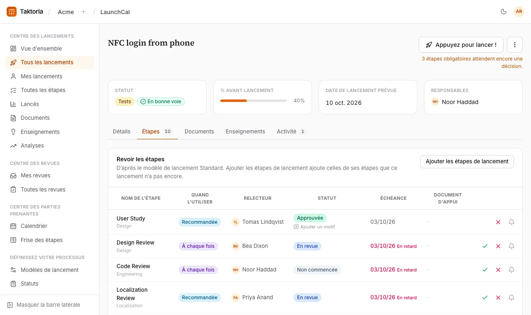Toggle dark mode moon icon

(x=504, y=12)
